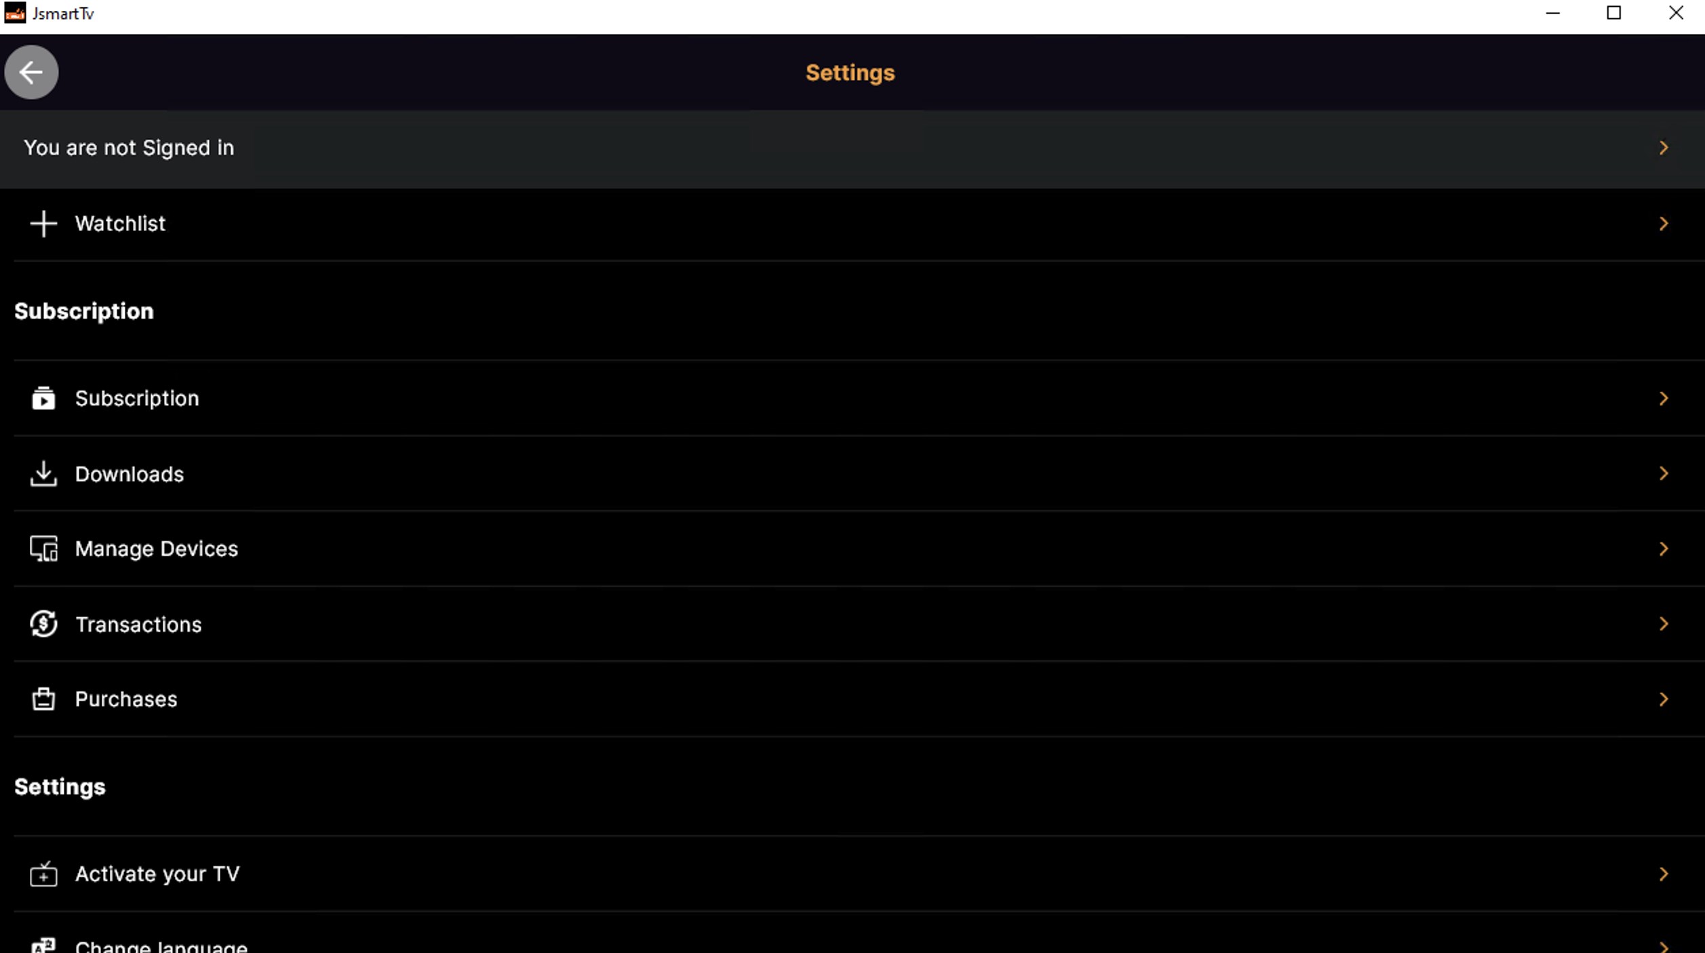Click the orange Settings page title
Viewport: 1705px width, 953px height.
coord(850,73)
